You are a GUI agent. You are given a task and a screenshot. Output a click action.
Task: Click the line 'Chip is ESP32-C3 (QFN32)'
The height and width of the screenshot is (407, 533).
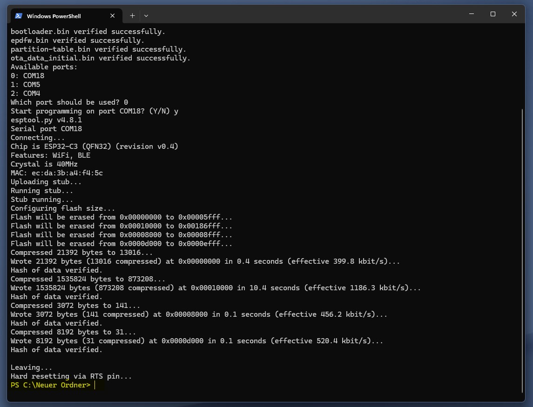94,147
